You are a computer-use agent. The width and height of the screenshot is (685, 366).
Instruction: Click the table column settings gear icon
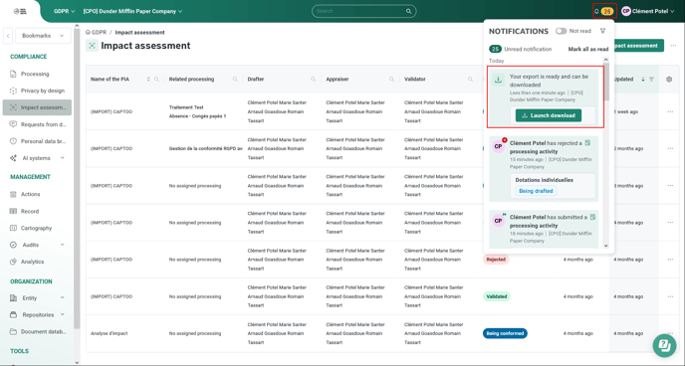pos(669,79)
